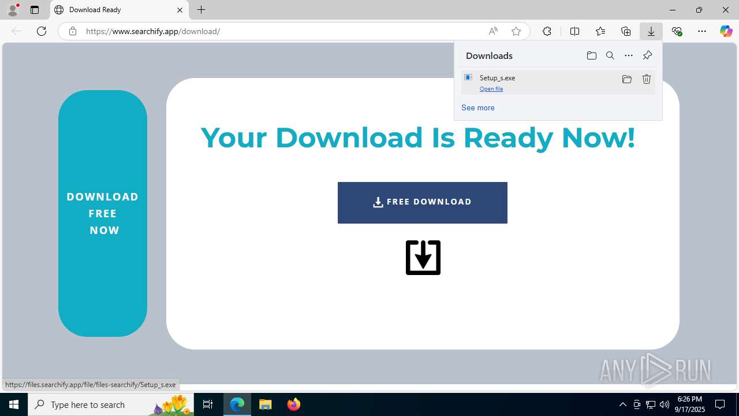Screen dimensions: 739x416
Task: Click Open file under Setup_s.exe
Action: (x=491, y=89)
